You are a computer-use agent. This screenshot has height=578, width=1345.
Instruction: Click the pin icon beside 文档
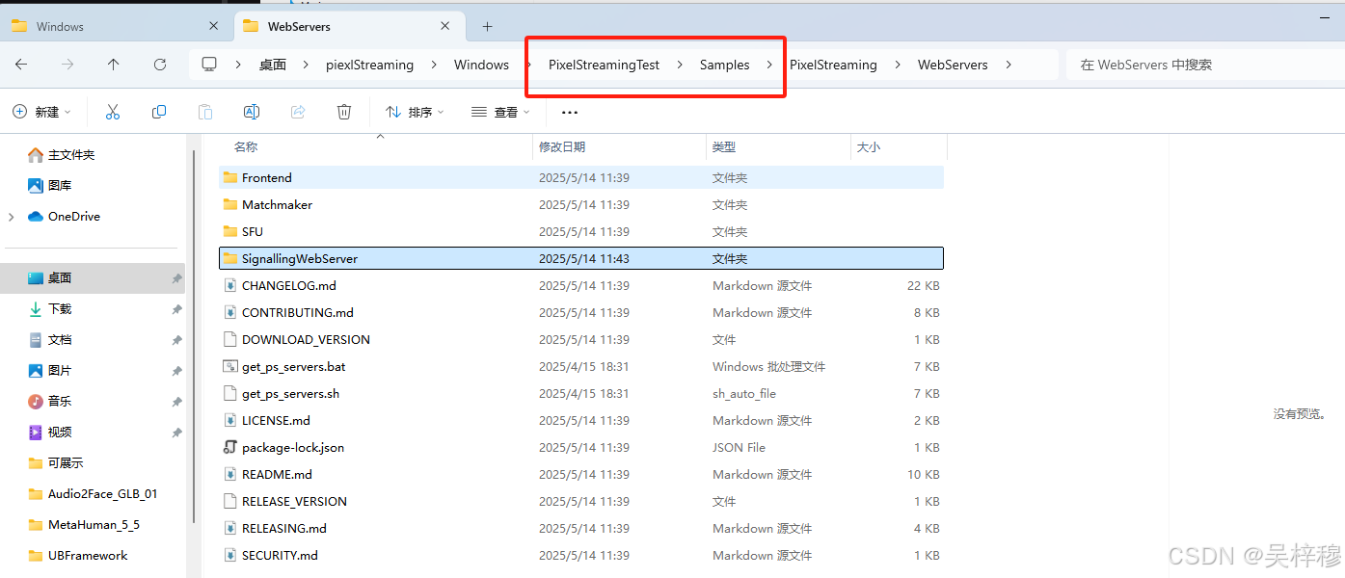coord(176,340)
